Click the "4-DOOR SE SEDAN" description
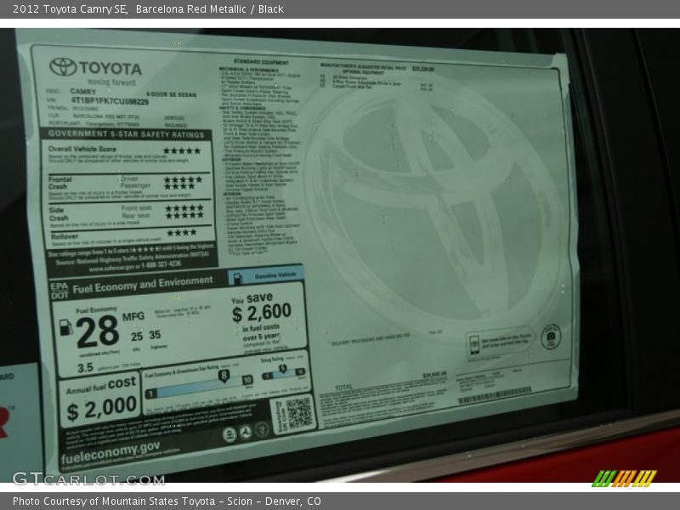 (x=172, y=94)
